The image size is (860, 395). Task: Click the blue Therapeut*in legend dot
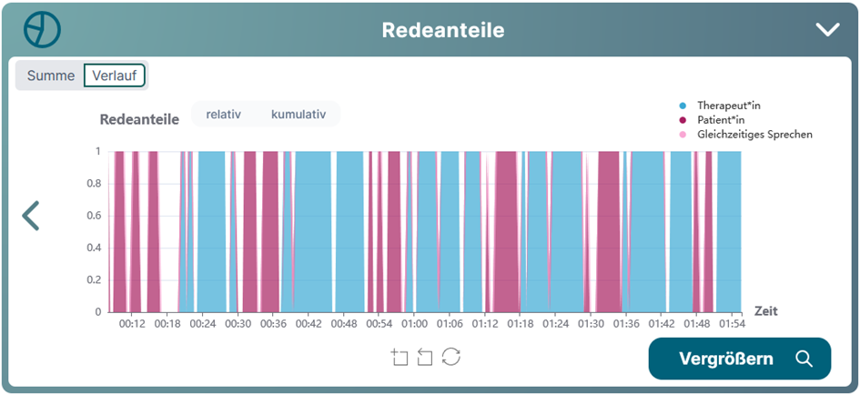[x=683, y=106]
